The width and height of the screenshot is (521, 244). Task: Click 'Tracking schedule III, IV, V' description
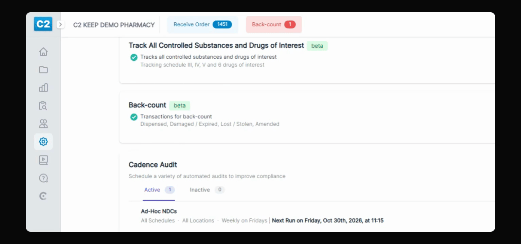[x=202, y=65]
